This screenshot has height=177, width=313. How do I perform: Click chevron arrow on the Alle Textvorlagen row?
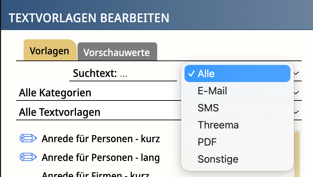[297, 112]
